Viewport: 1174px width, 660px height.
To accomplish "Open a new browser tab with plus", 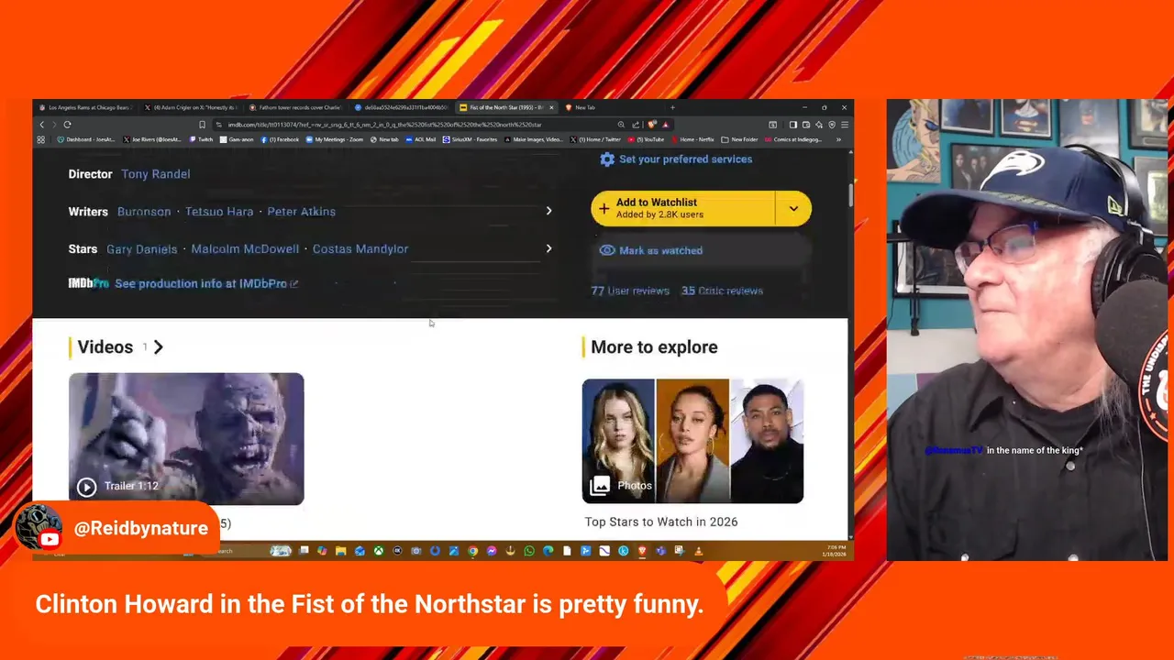I will click(672, 107).
